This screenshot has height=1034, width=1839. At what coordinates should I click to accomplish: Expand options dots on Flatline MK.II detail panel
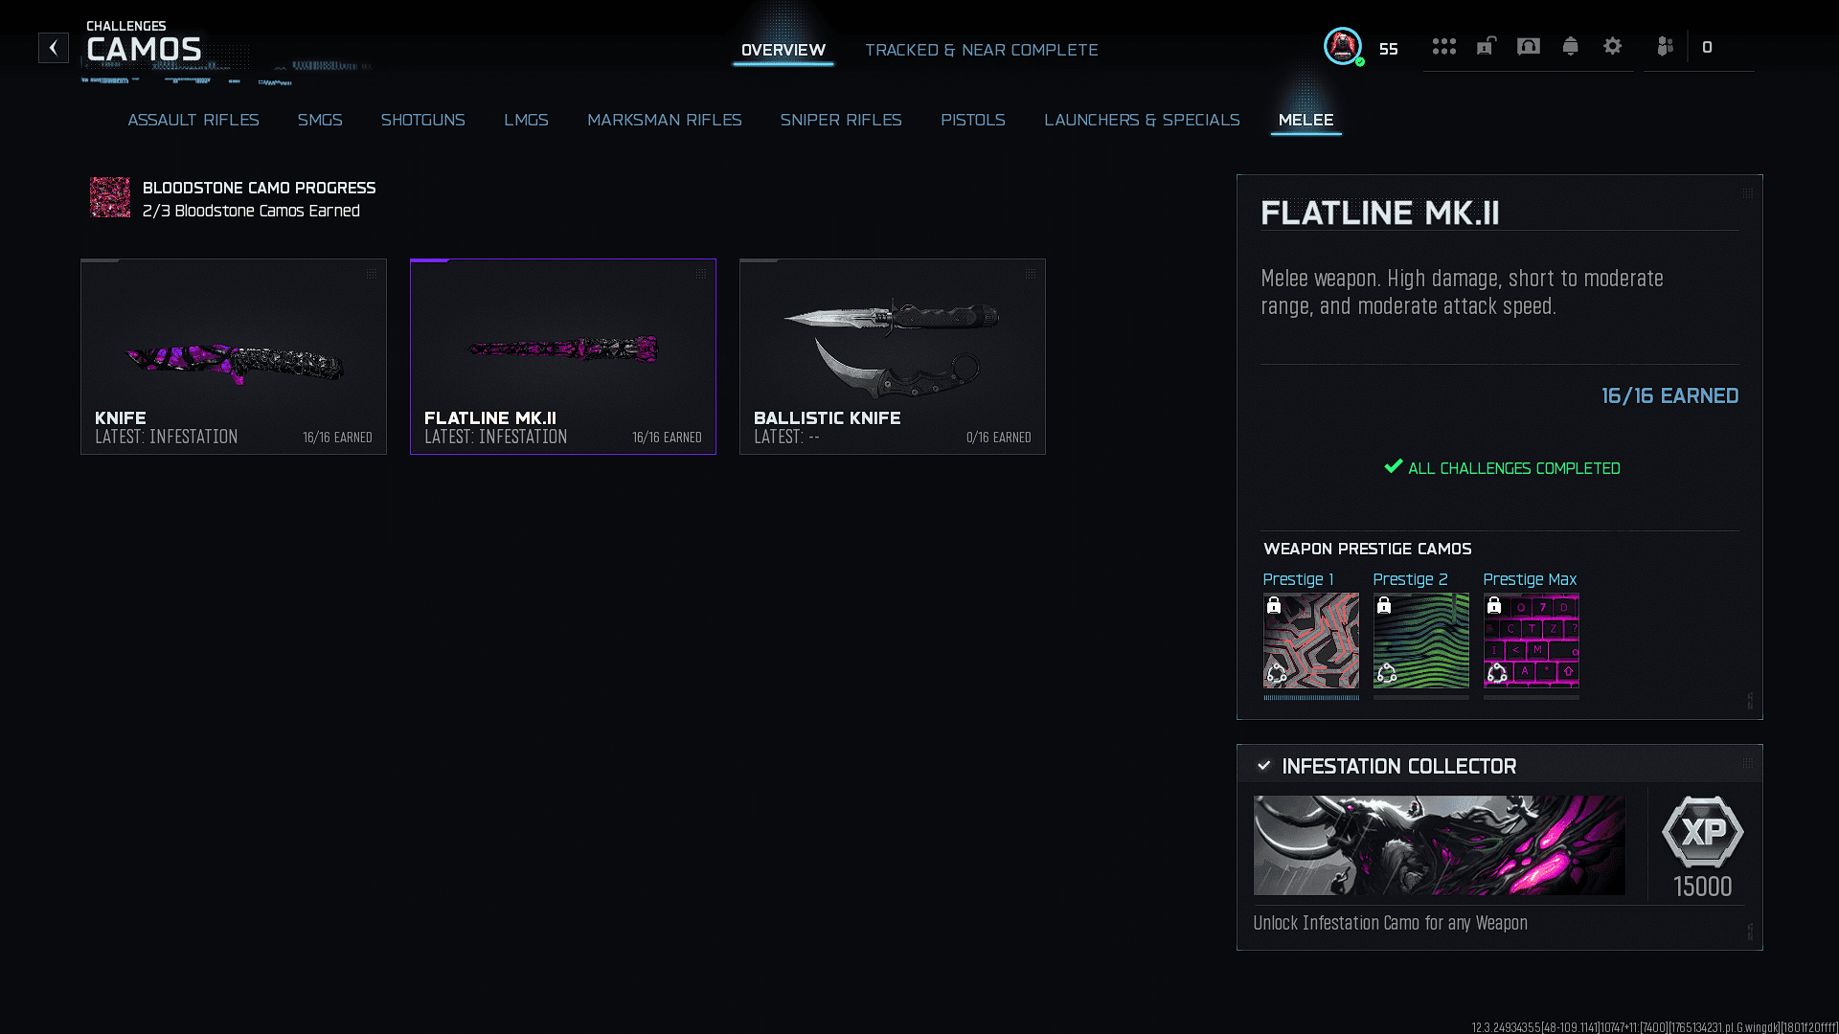pyautogui.click(x=1748, y=193)
